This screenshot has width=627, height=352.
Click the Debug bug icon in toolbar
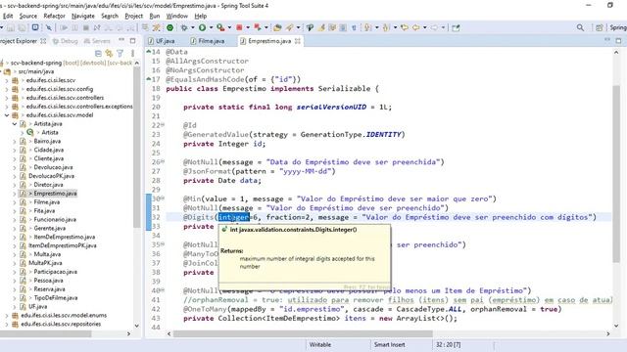[x=184, y=27]
